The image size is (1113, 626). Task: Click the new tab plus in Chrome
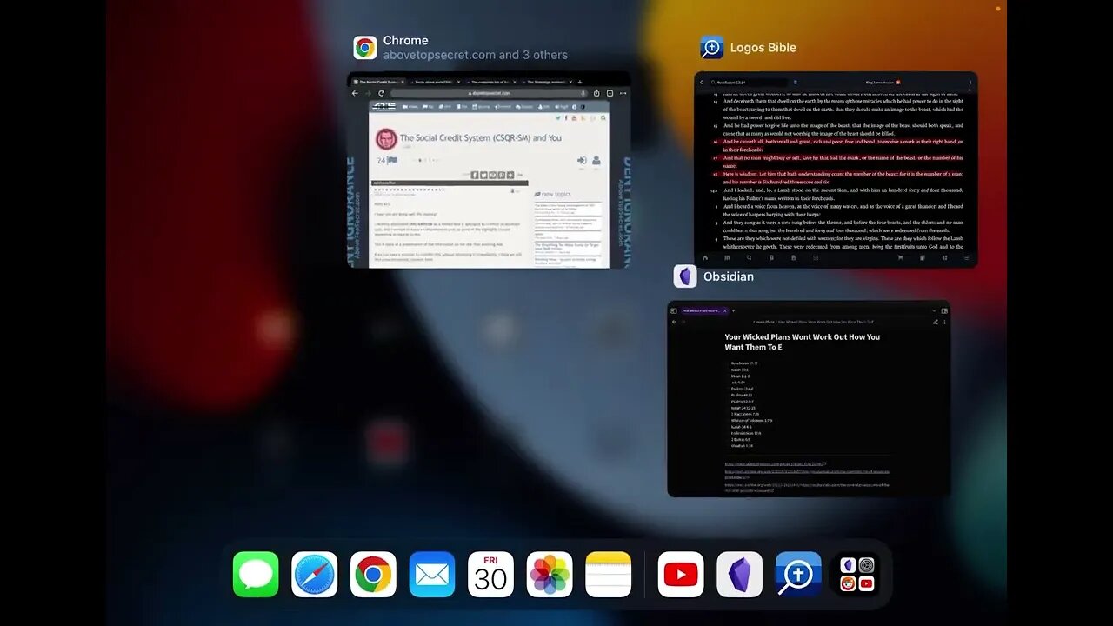pyautogui.click(x=580, y=82)
